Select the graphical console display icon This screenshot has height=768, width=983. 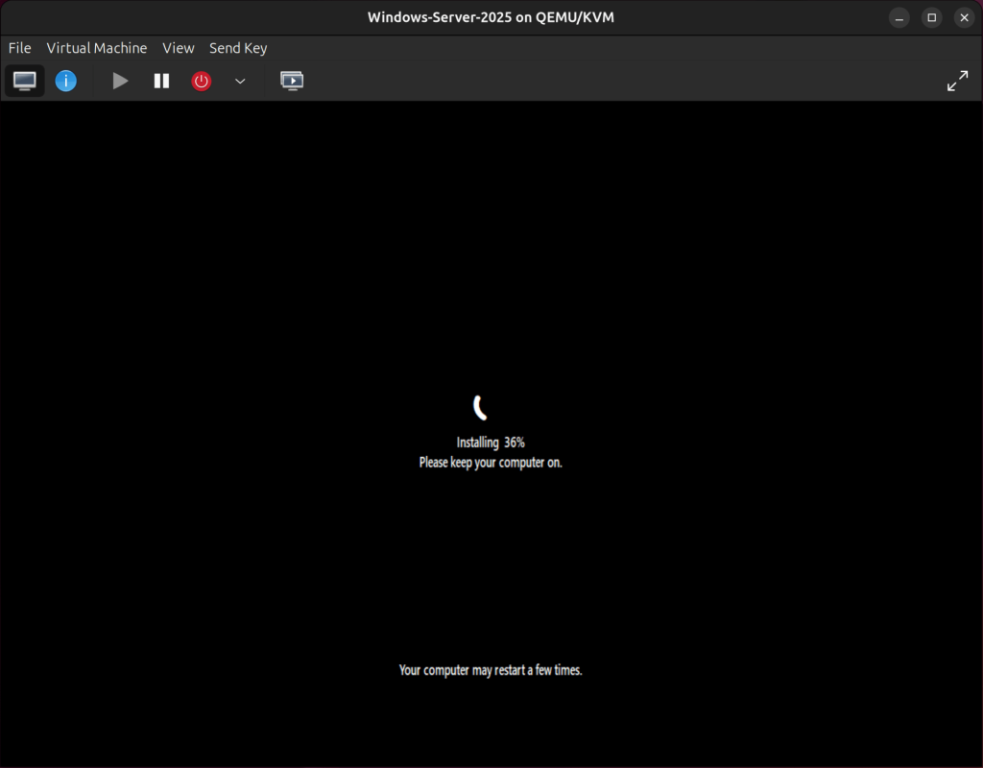[24, 81]
